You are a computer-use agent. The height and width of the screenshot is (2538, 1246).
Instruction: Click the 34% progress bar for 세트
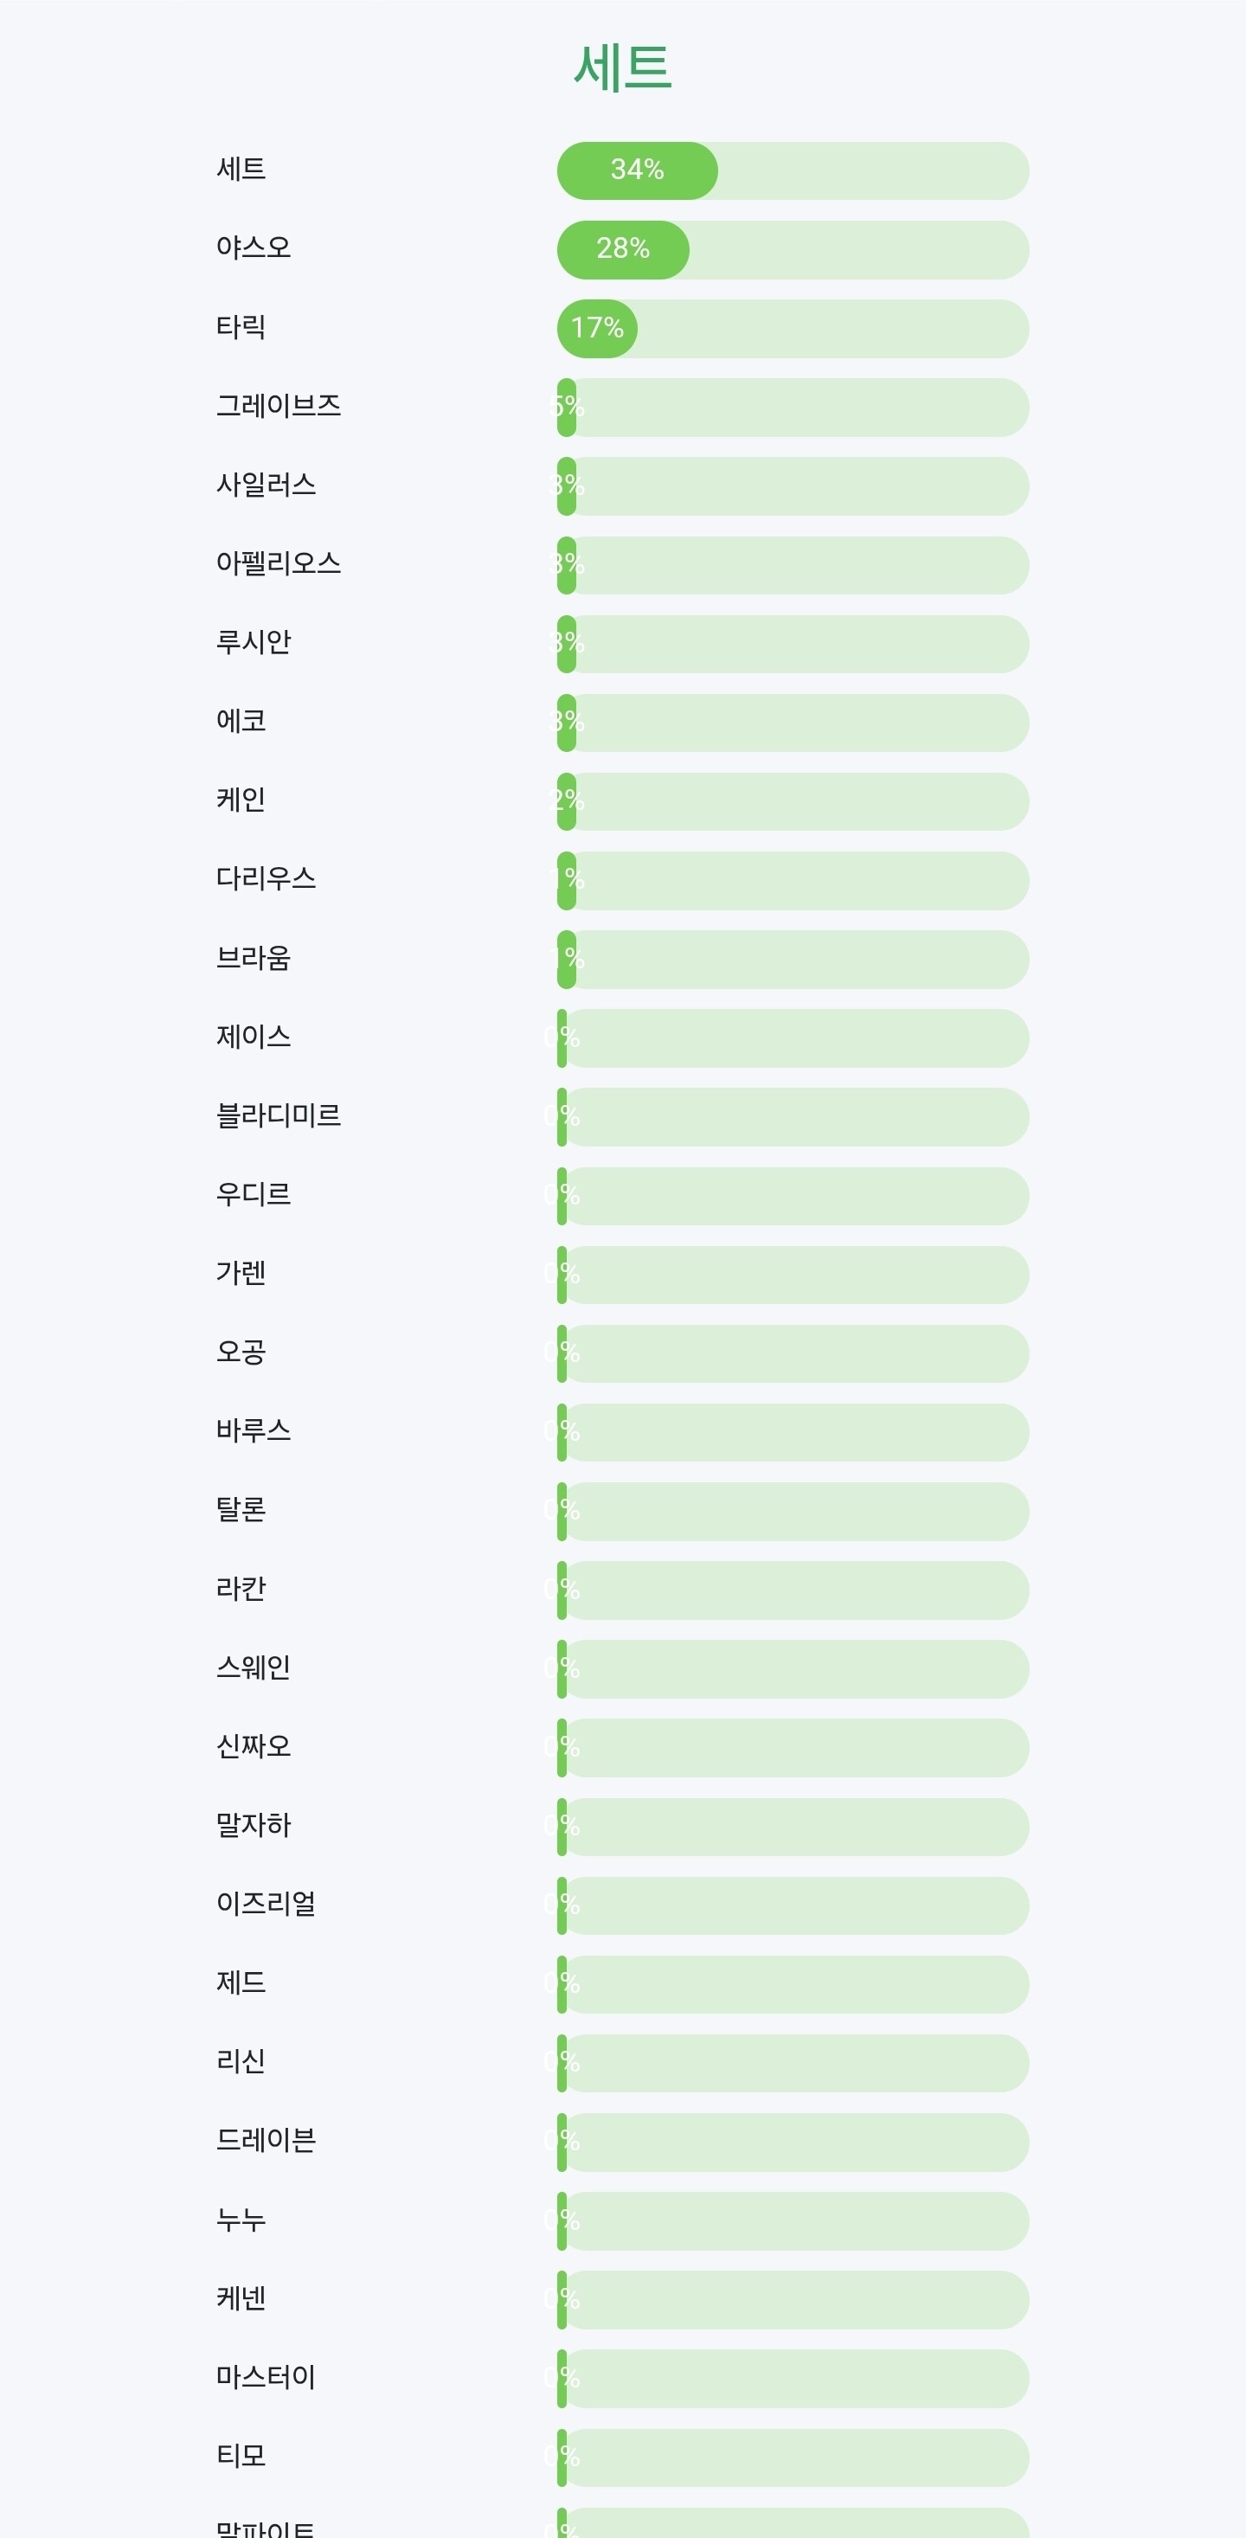click(793, 170)
